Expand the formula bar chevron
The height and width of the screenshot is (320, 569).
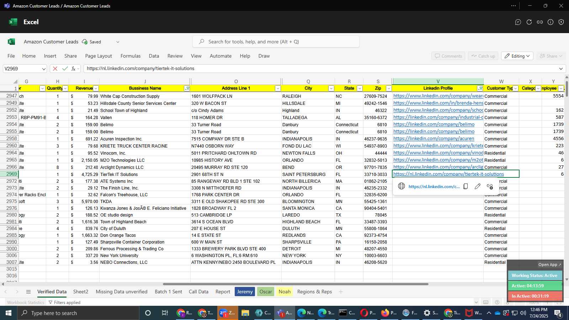click(561, 69)
